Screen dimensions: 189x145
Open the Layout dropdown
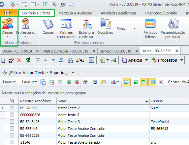pyautogui.click(x=29, y=82)
